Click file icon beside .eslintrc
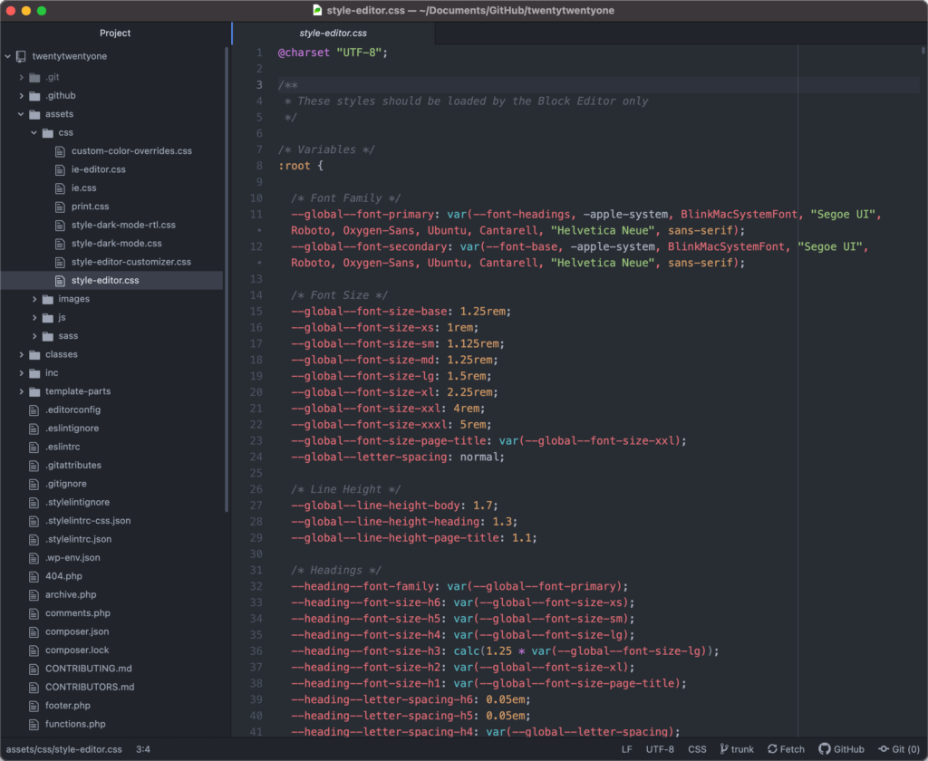Image resolution: width=928 pixels, height=761 pixels. coord(34,447)
